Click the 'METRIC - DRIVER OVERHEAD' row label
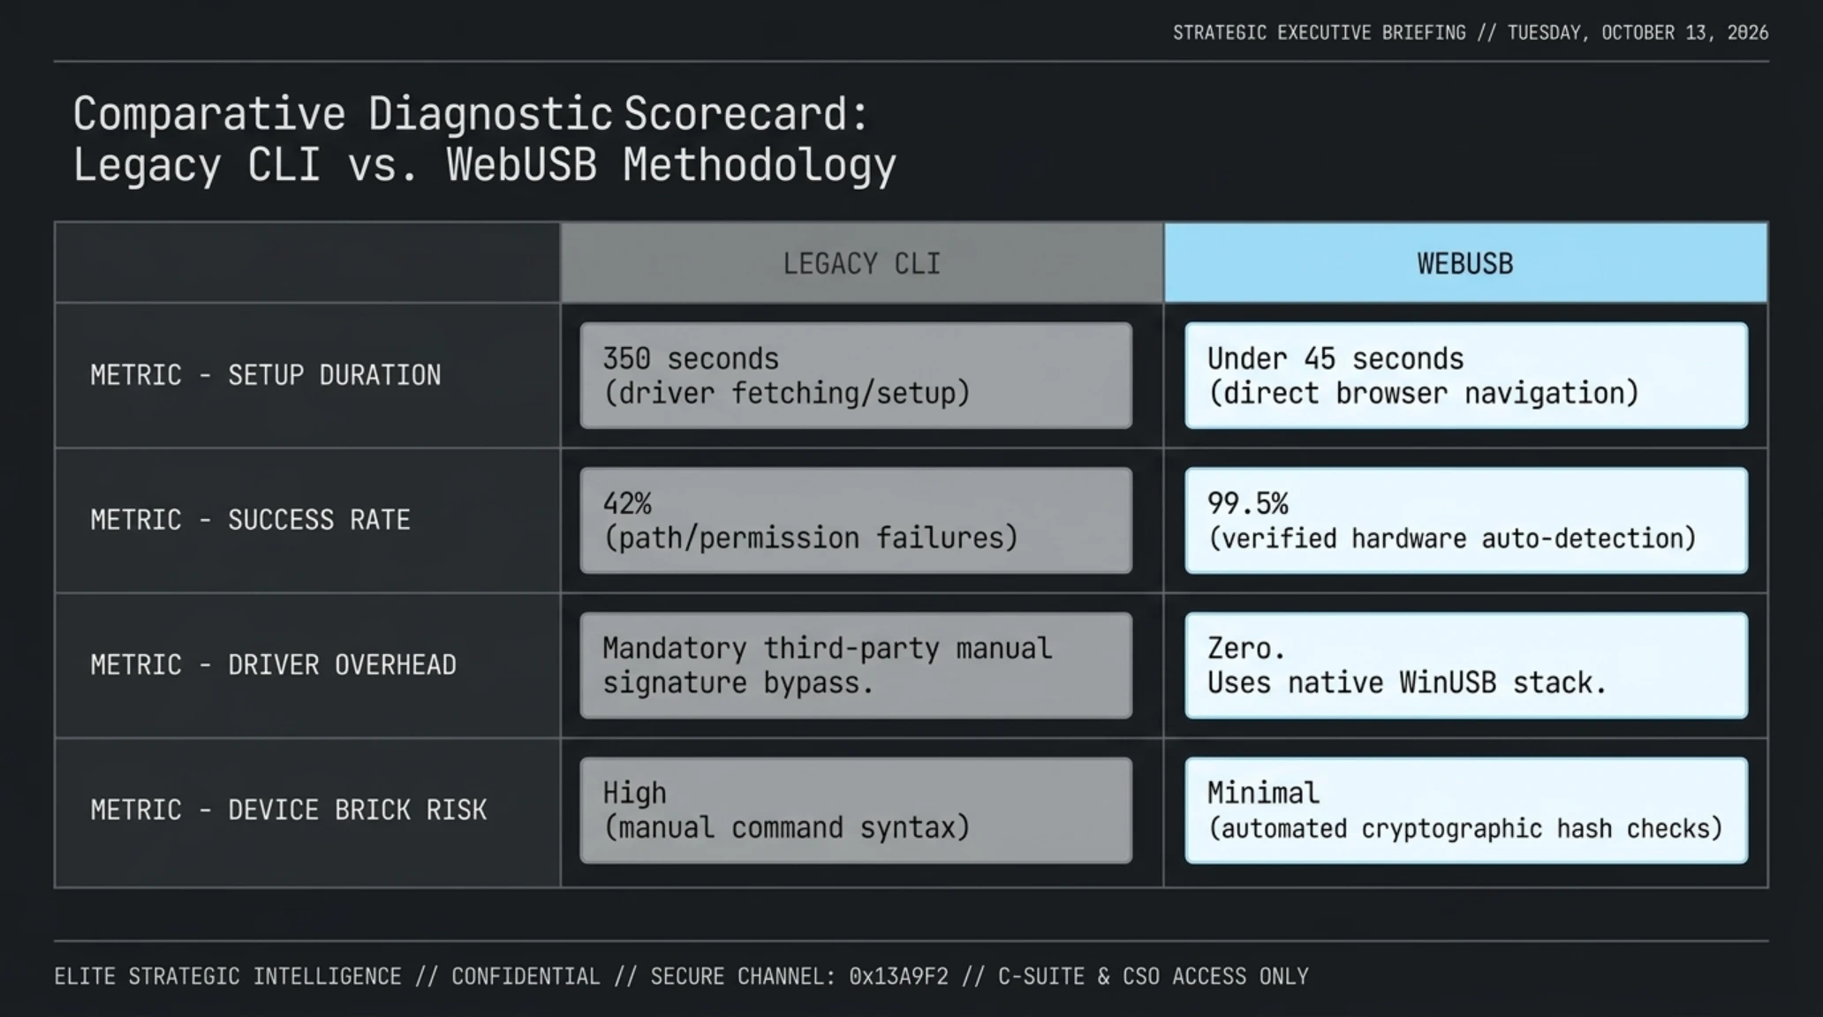The height and width of the screenshot is (1017, 1823). (273, 665)
